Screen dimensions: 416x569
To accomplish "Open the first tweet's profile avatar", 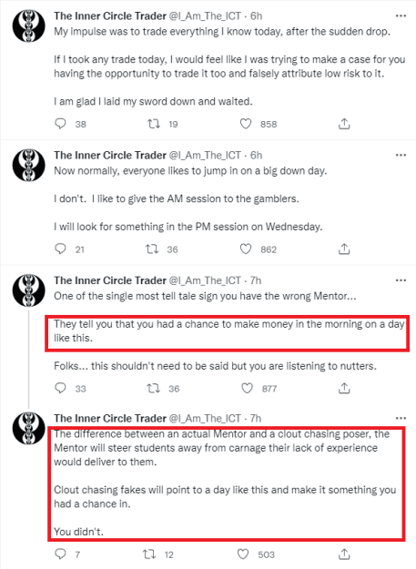I will pyautogui.click(x=28, y=25).
